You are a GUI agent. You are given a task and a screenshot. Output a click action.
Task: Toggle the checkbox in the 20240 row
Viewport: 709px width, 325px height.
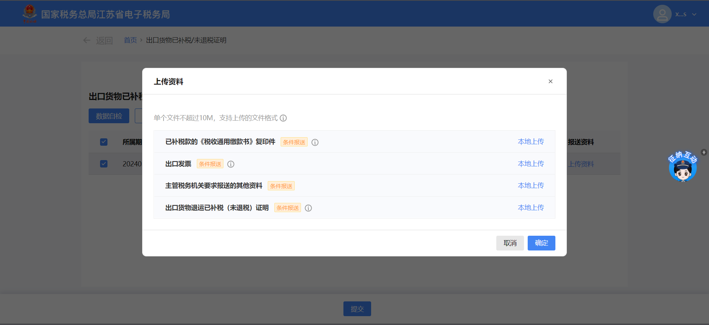(104, 164)
